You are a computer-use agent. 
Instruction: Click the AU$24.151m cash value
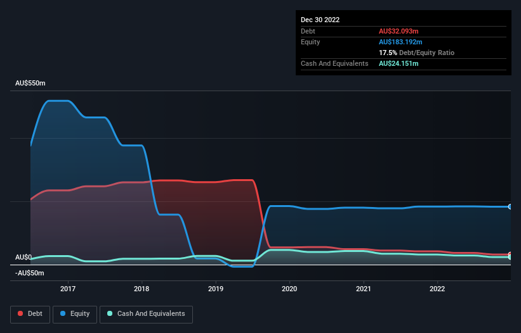pyautogui.click(x=399, y=63)
